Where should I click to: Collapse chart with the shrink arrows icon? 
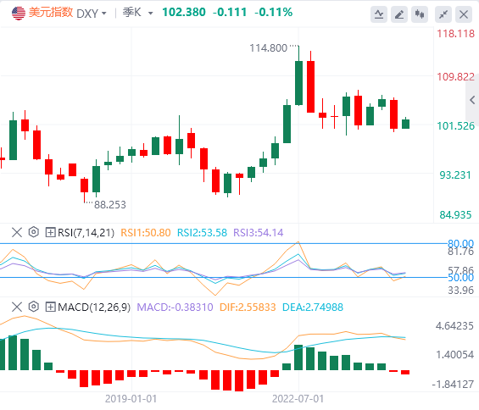(x=443, y=14)
